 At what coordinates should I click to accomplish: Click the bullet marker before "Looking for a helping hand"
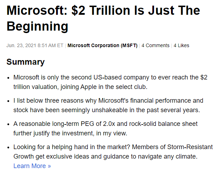point(8,147)
